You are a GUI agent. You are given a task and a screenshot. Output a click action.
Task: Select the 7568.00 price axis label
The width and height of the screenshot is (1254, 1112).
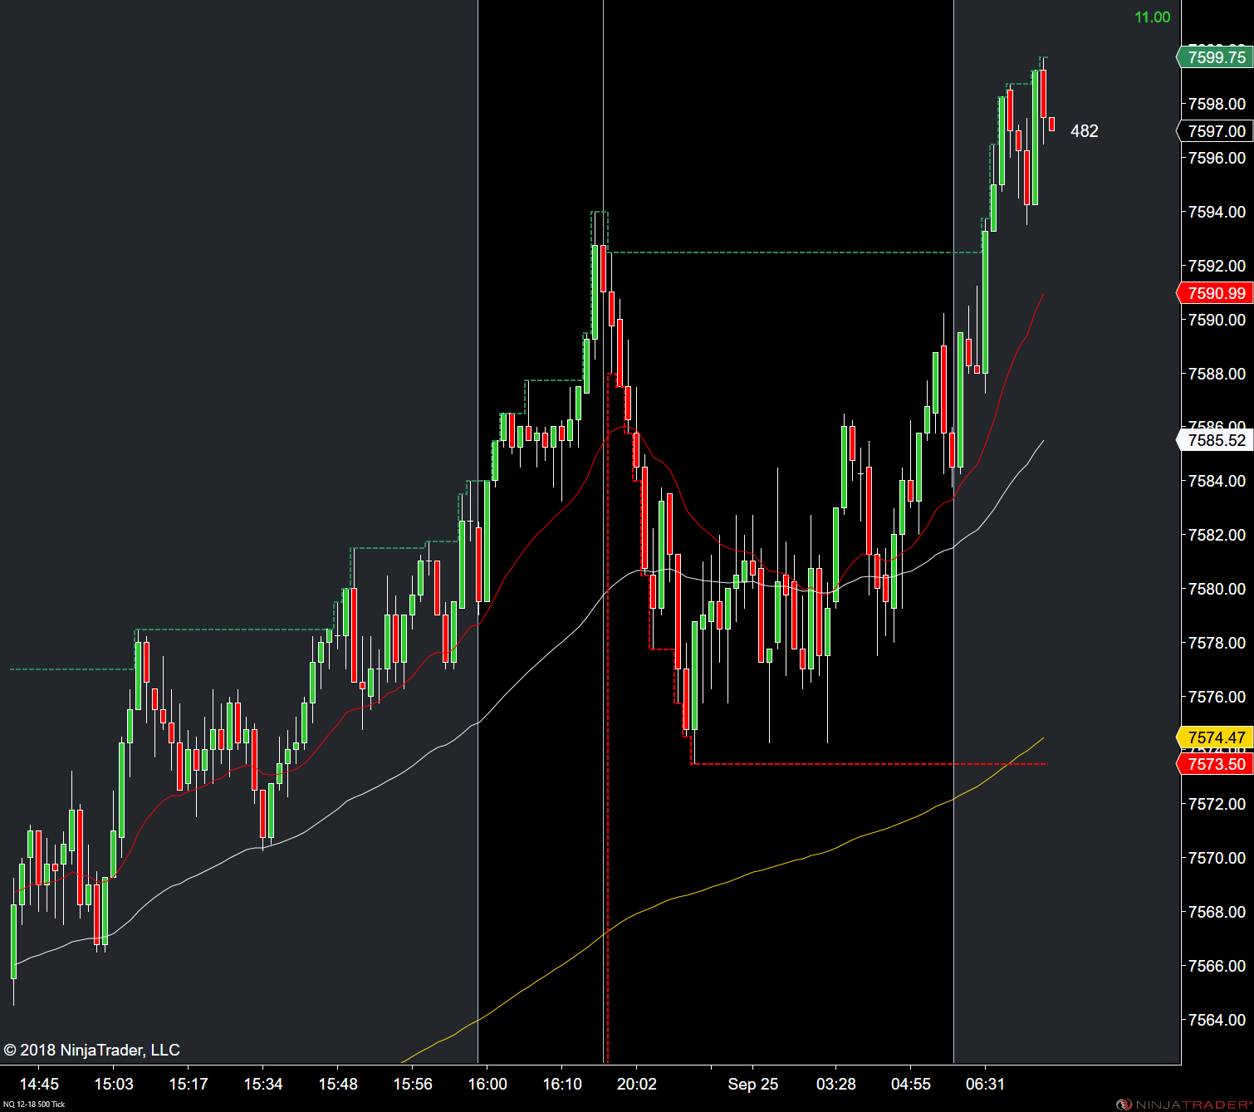1217,912
